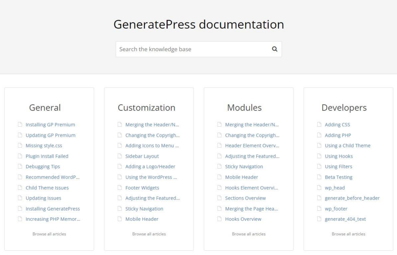Open Adding Icons to Menu article
The height and width of the screenshot is (255, 397).
[x=152, y=145]
